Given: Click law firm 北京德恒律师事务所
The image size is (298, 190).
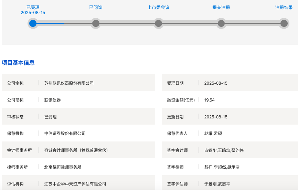Looking at the screenshot, I should (63, 167).
